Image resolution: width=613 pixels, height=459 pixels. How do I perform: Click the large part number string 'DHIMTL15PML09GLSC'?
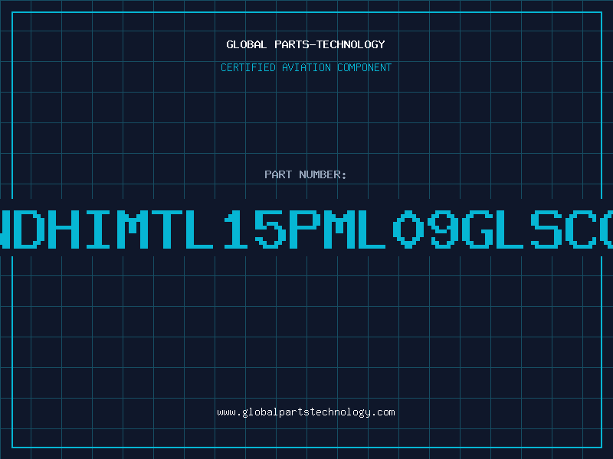pyautogui.click(x=306, y=229)
